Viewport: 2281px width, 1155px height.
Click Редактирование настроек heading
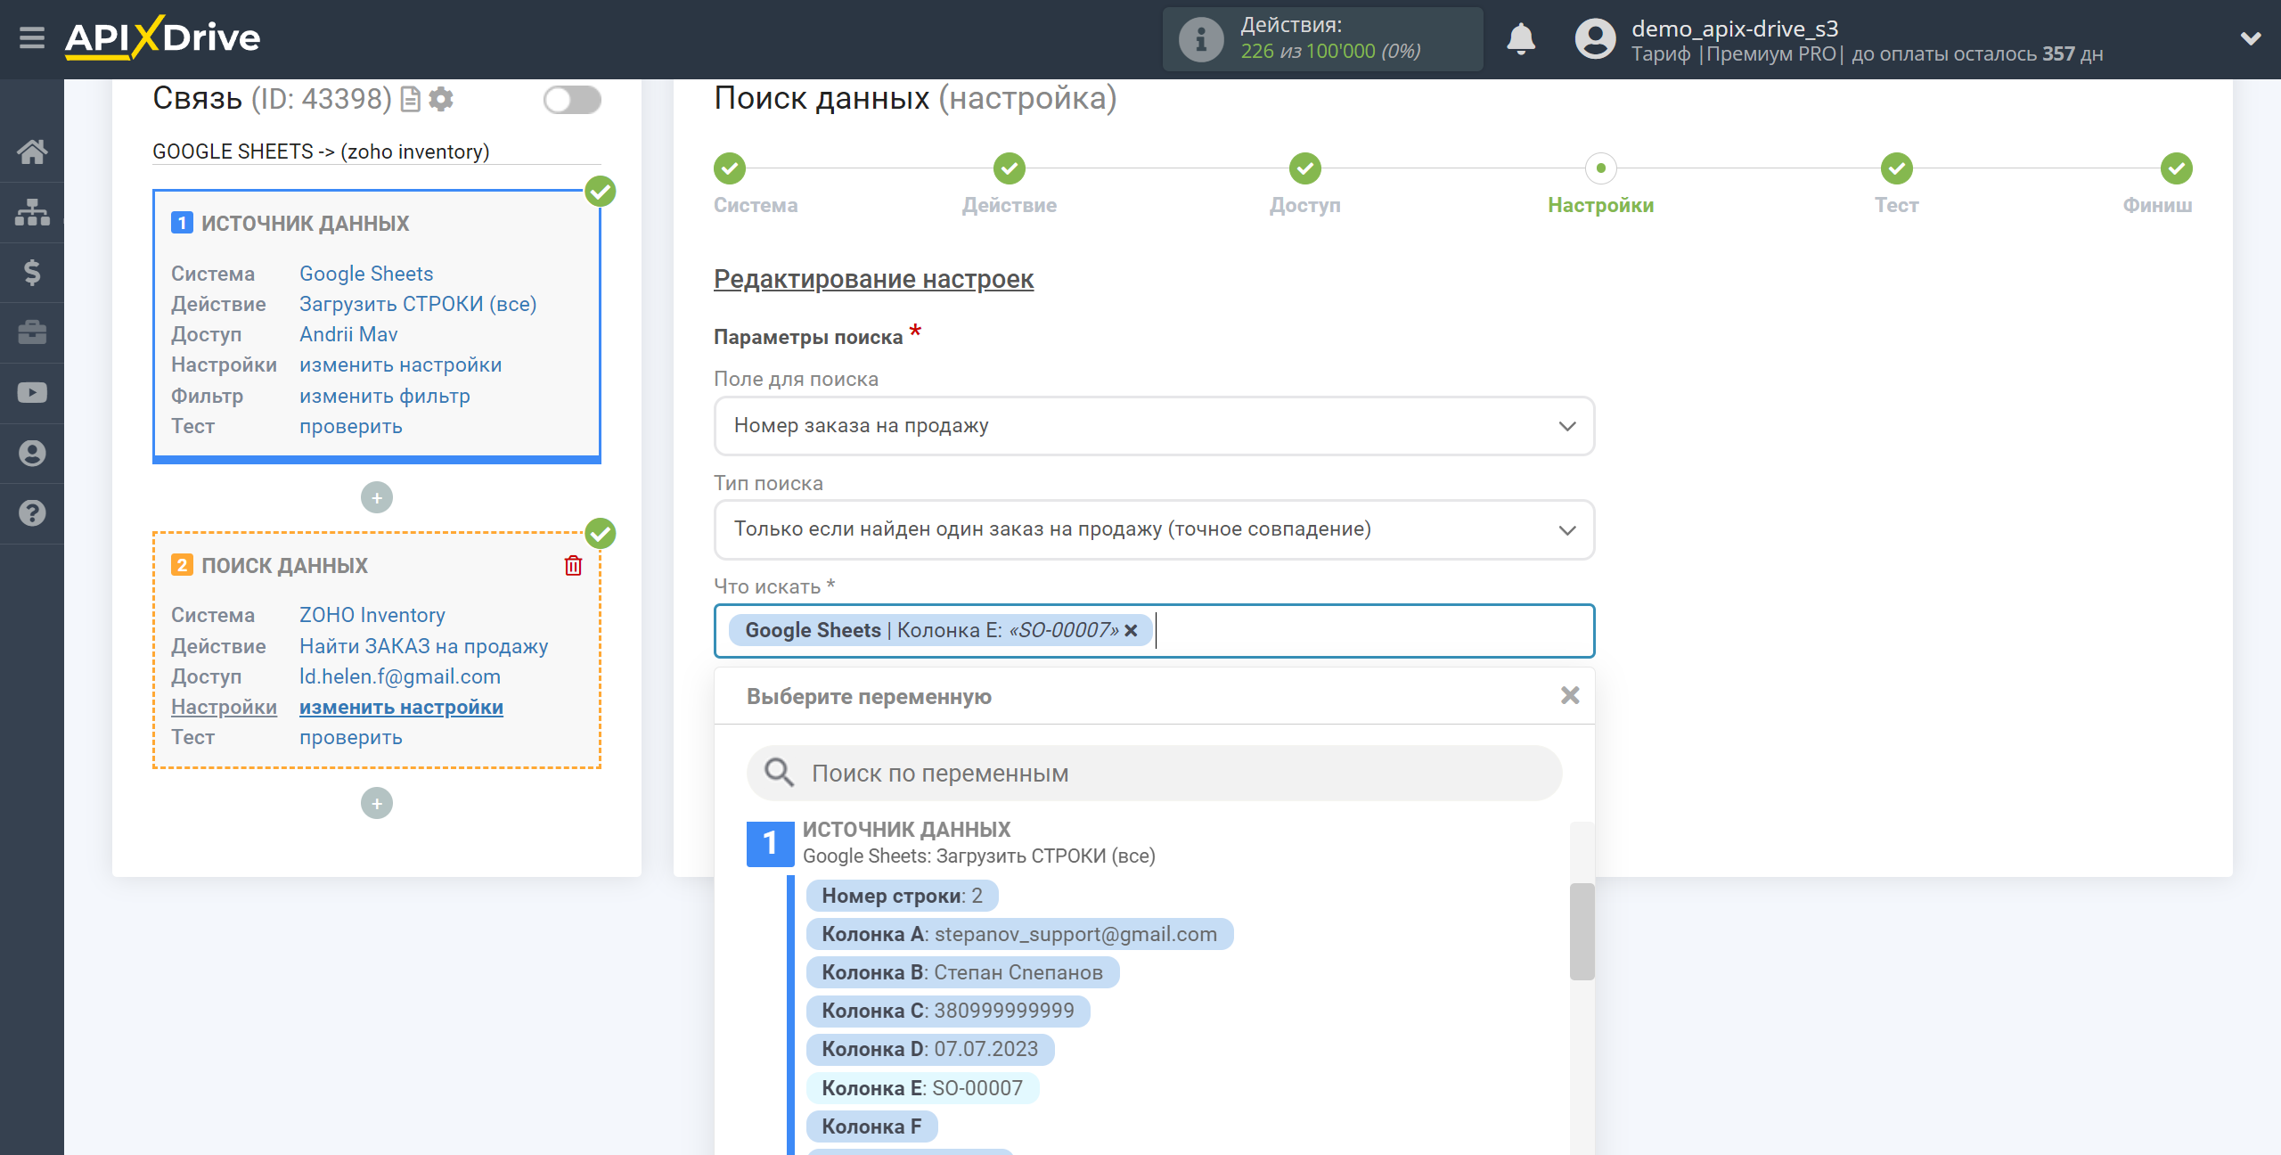point(873,279)
